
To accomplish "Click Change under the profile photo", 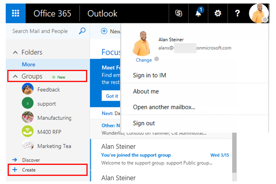I will (144, 60).
